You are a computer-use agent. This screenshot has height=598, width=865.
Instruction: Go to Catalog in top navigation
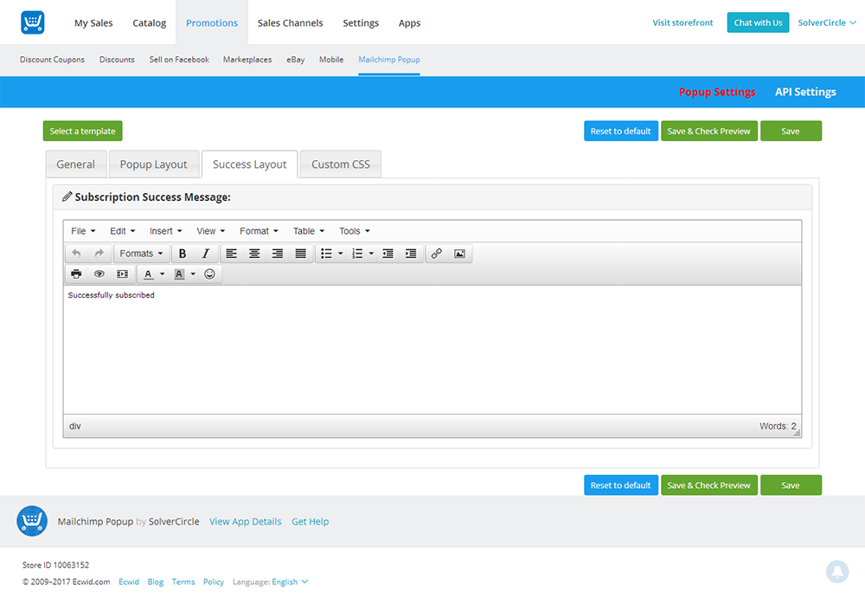click(x=149, y=23)
